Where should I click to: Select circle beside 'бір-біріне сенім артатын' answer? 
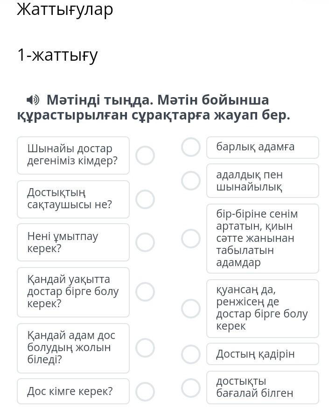tap(190, 239)
